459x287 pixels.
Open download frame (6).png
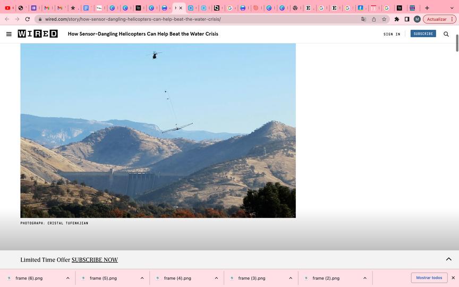point(29,278)
